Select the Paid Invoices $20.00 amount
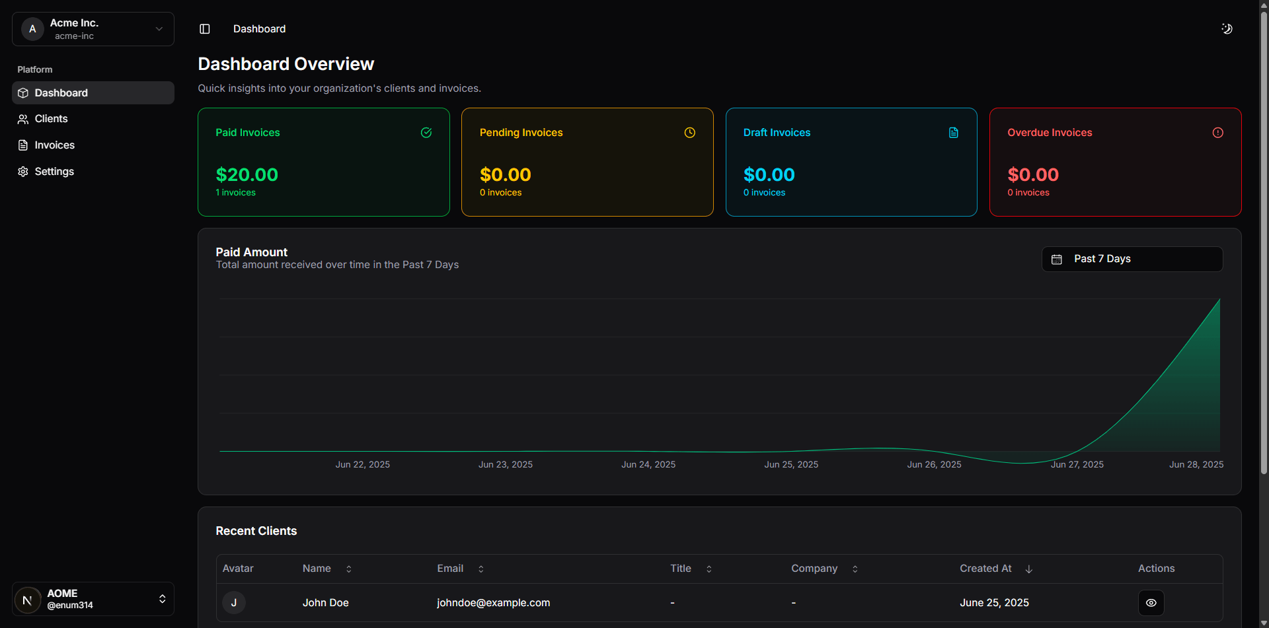This screenshot has height=628, width=1269. [247, 175]
